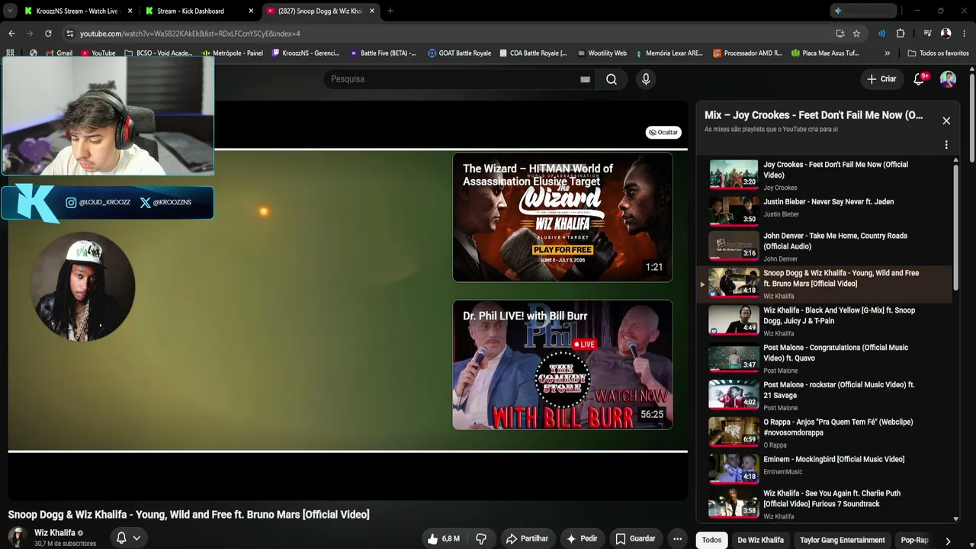Image resolution: width=976 pixels, height=549 pixels.
Task: Hide end-screen cards with Ocultar
Action: pyautogui.click(x=663, y=132)
